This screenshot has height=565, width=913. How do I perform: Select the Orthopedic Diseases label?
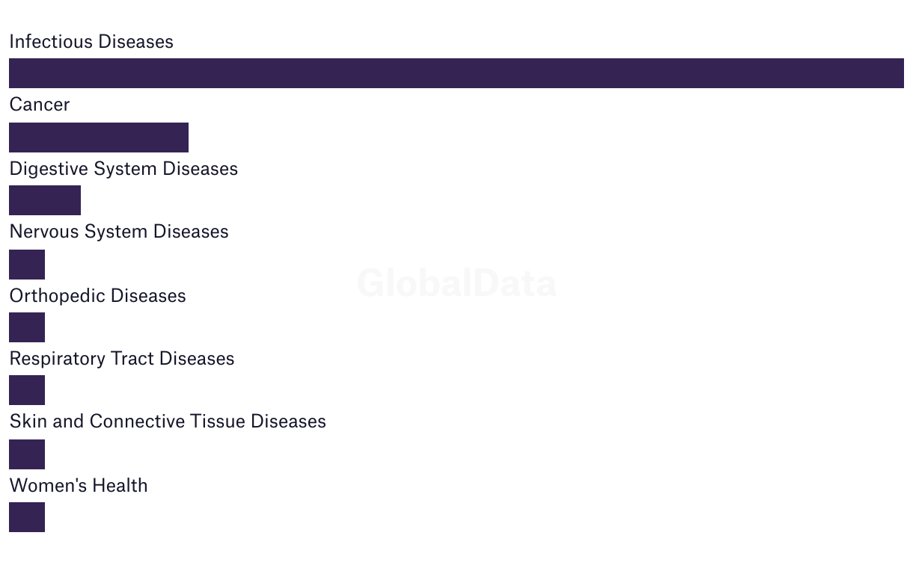coord(97,296)
